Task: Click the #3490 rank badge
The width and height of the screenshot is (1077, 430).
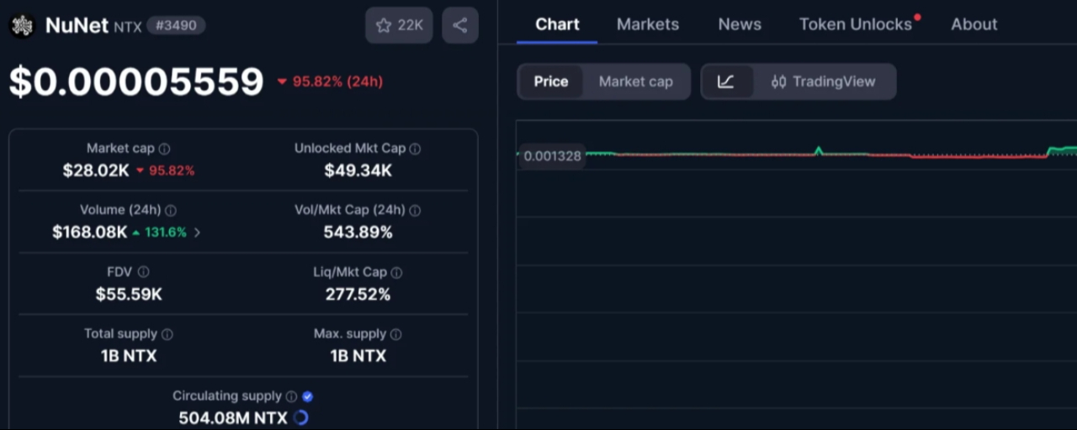Action: 176,25
